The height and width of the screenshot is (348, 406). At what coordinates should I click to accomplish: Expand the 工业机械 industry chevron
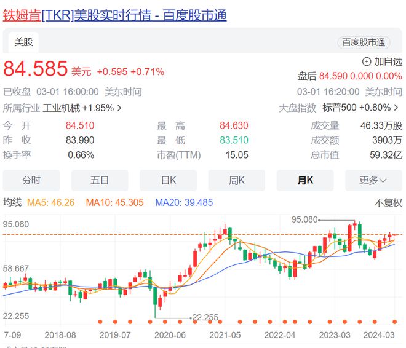point(119,108)
